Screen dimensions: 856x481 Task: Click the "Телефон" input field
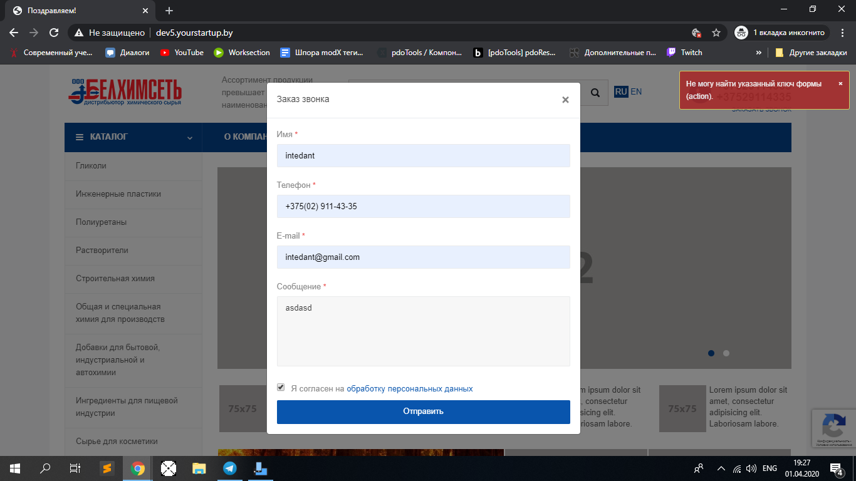424,206
